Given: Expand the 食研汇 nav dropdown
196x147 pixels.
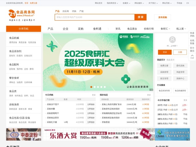Looking at the screenshot, I should (x=165, y=29).
